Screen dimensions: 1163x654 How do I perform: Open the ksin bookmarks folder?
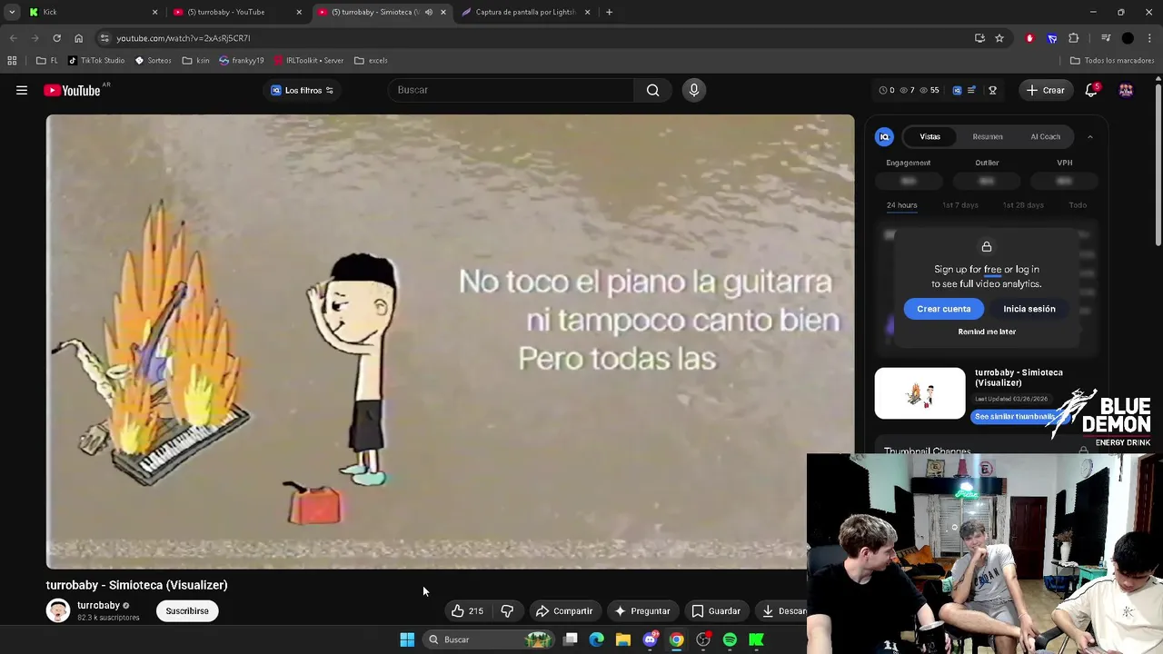195,60
